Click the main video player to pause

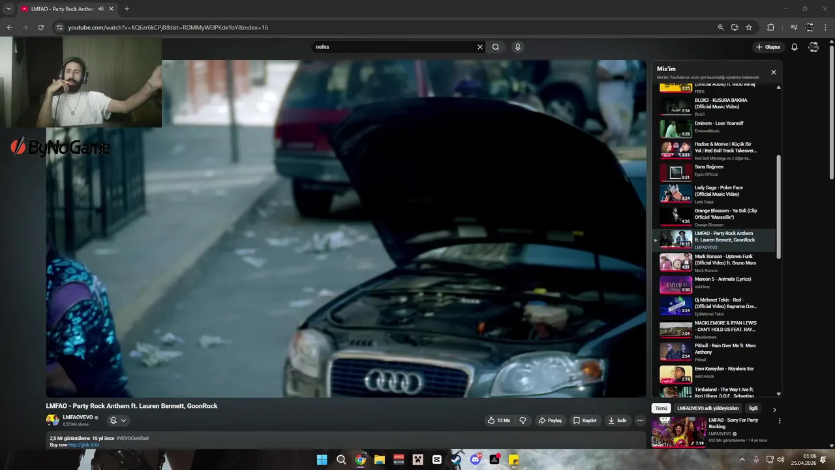pos(346,228)
